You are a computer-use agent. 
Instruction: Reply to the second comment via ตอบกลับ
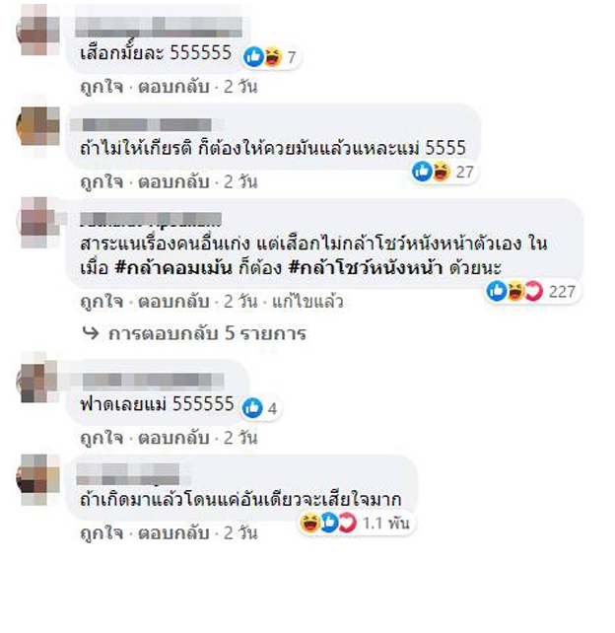(x=173, y=182)
